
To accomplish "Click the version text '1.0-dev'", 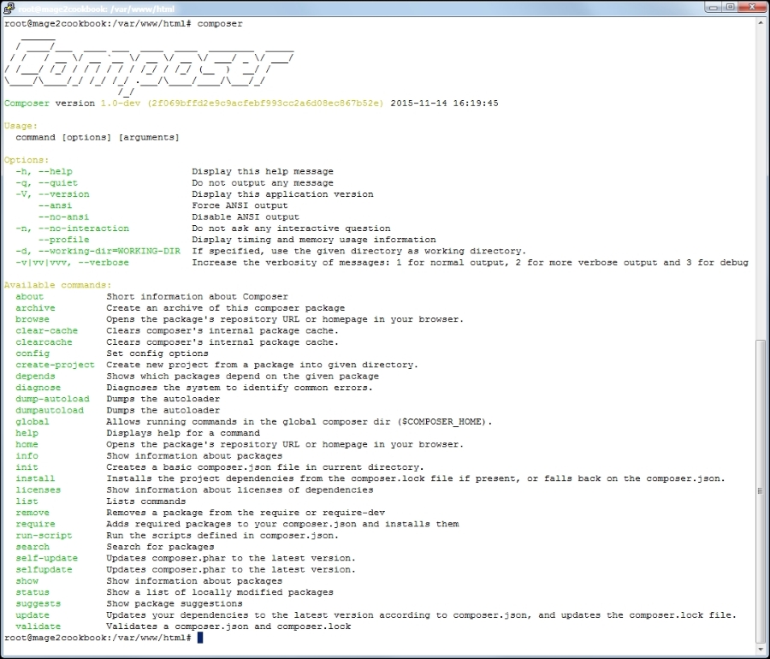I will pos(121,103).
